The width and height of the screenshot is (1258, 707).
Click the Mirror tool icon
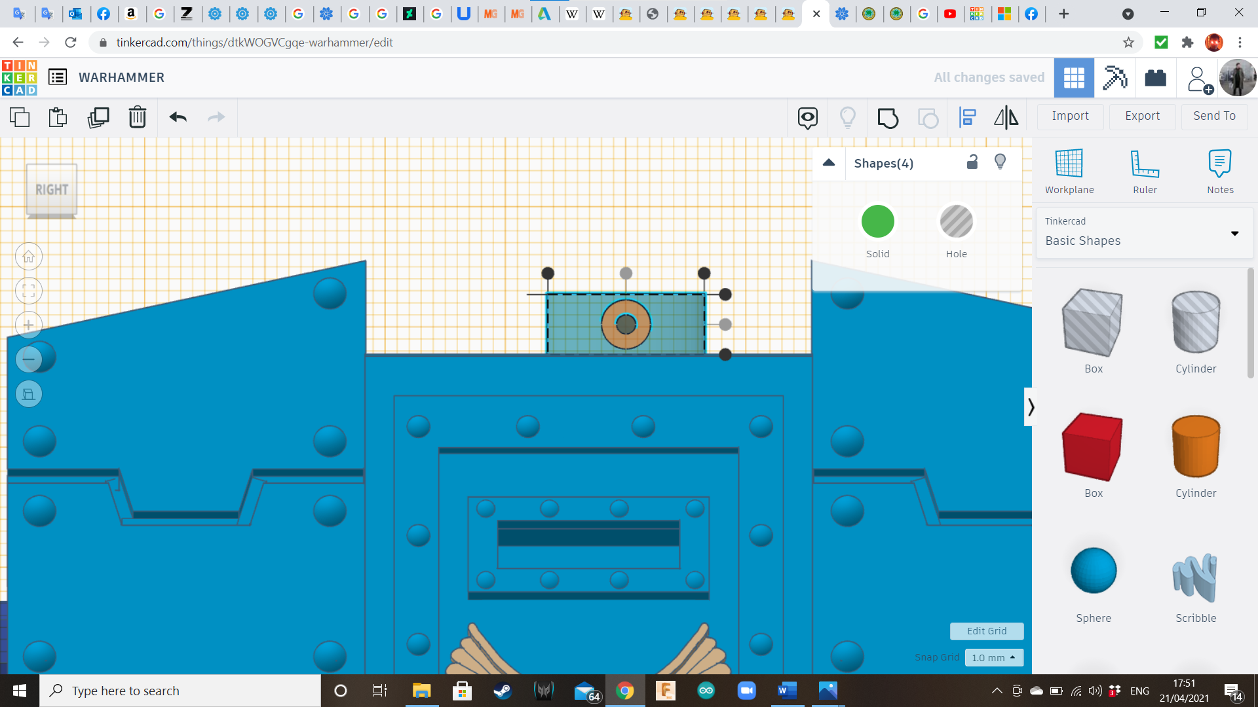tap(1006, 118)
